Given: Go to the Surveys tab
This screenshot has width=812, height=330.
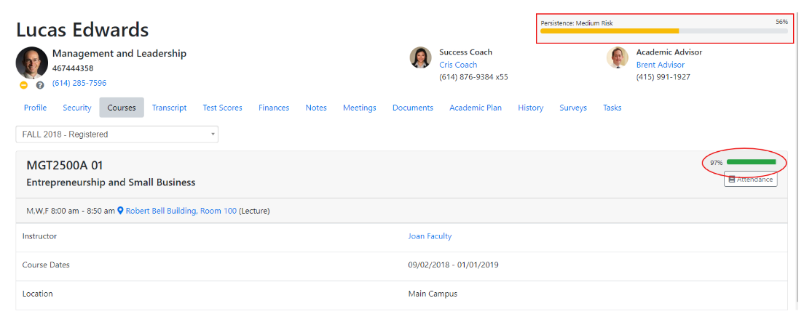Looking at the screenshot, I should click(572, 108).
